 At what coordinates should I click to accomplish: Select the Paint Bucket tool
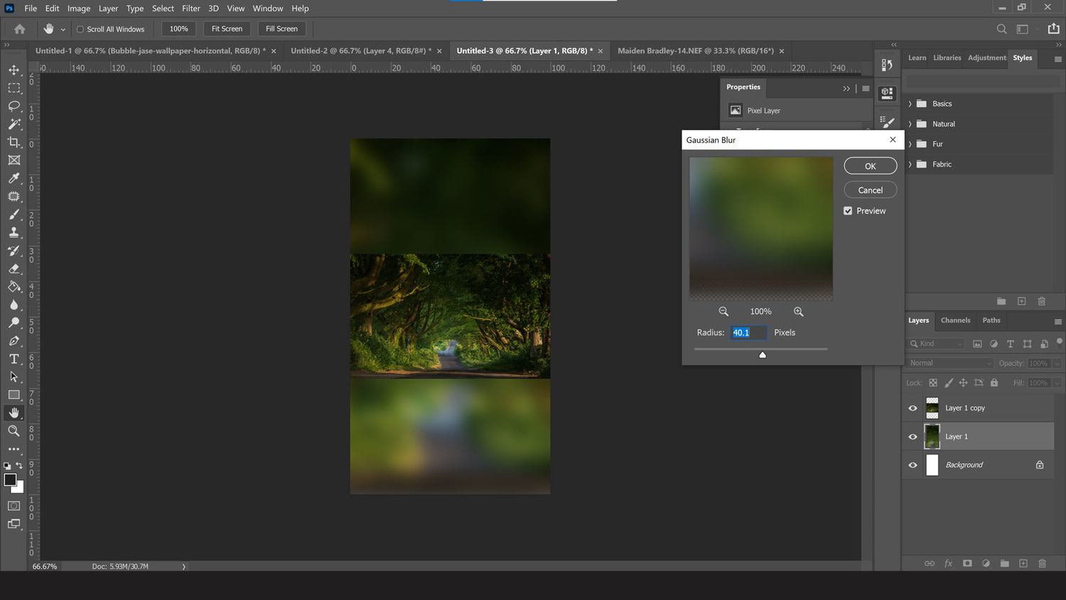point(14,286)
